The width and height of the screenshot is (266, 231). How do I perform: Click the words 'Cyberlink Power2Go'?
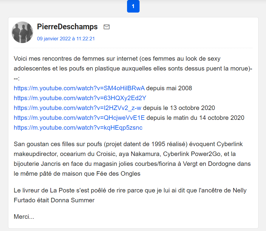(x=192, y=154)
